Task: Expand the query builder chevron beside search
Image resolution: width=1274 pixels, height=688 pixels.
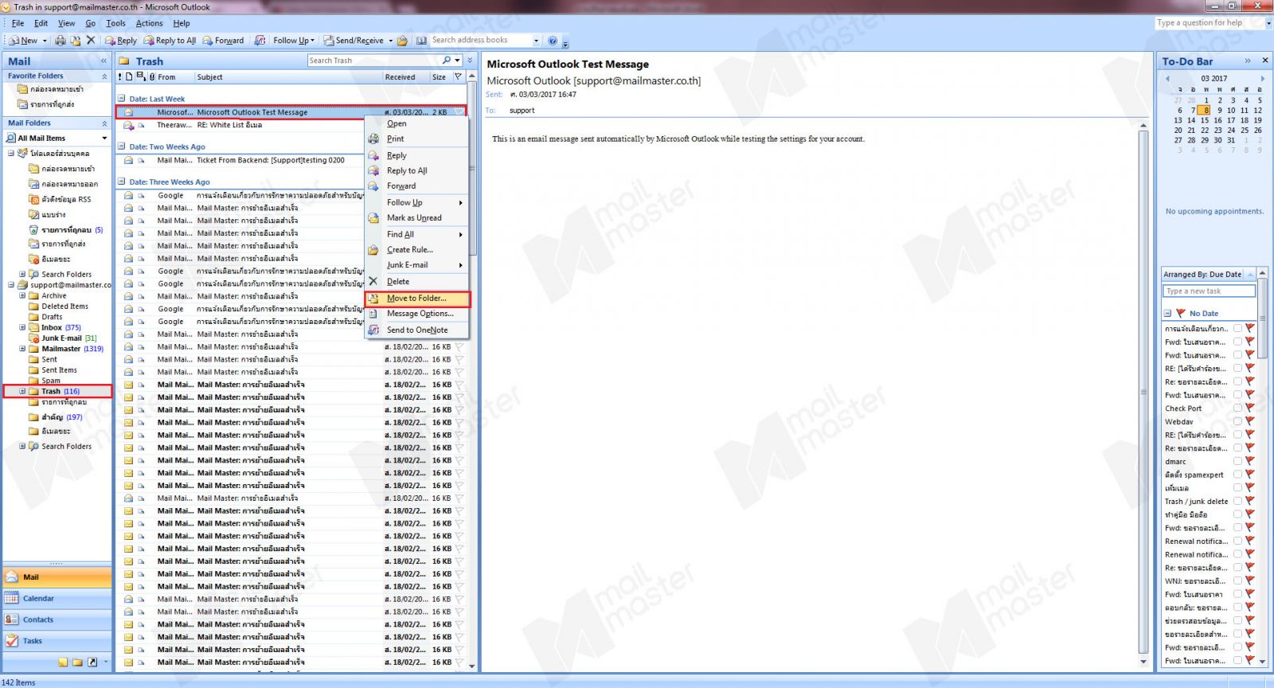Action: 470,61
